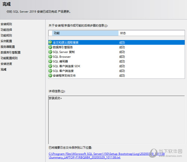The height and width of the screenshot is (162, 187).
Task: Sort by the 状态 column header
Action: point(151,33)
